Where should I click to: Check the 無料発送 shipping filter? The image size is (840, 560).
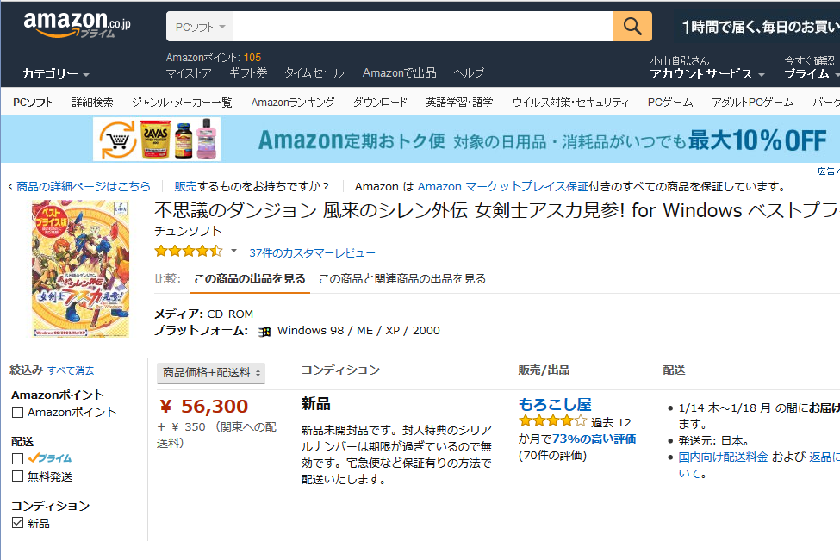point(17,476)
